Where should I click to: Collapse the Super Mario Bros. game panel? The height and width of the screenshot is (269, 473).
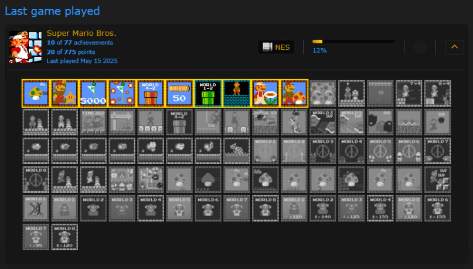click(x=454, y=47)
